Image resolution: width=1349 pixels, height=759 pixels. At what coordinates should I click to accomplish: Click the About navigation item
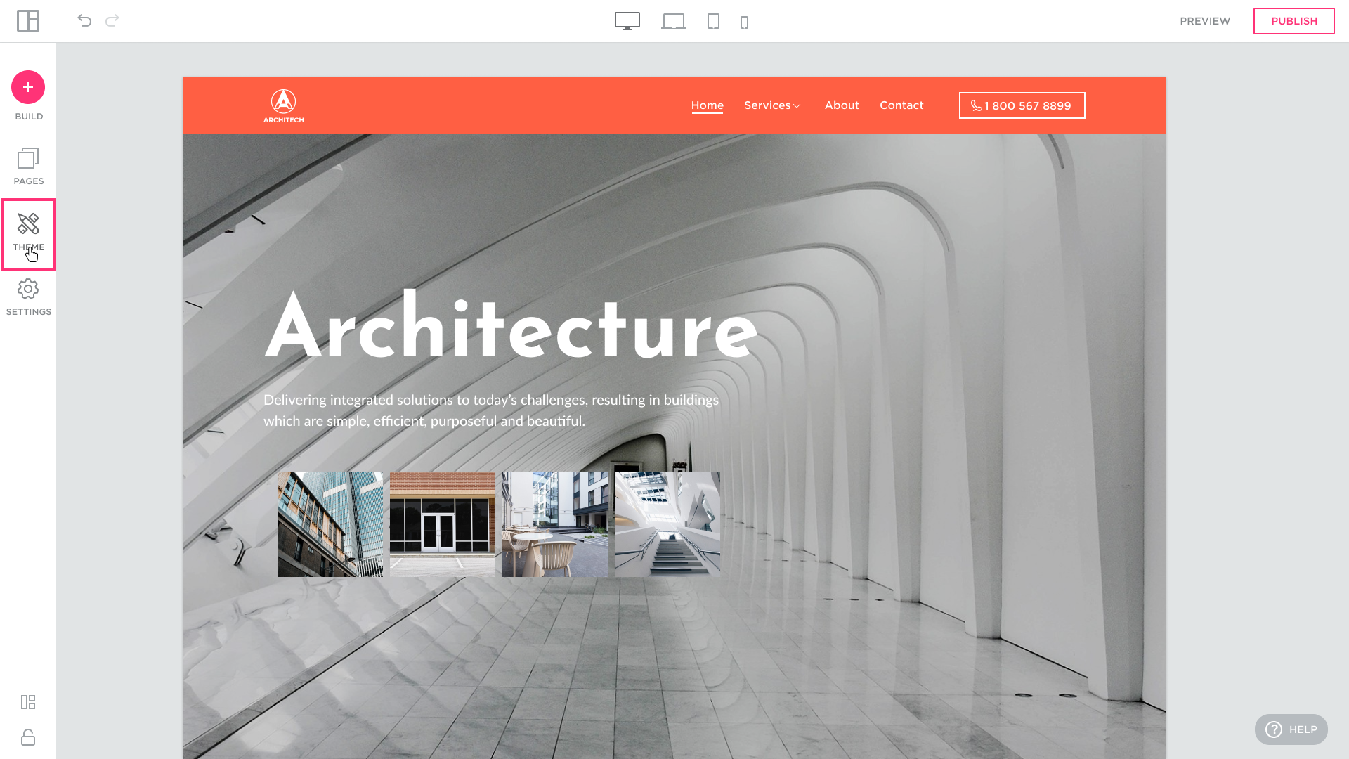pyautogui.click(x=842, y=105)
